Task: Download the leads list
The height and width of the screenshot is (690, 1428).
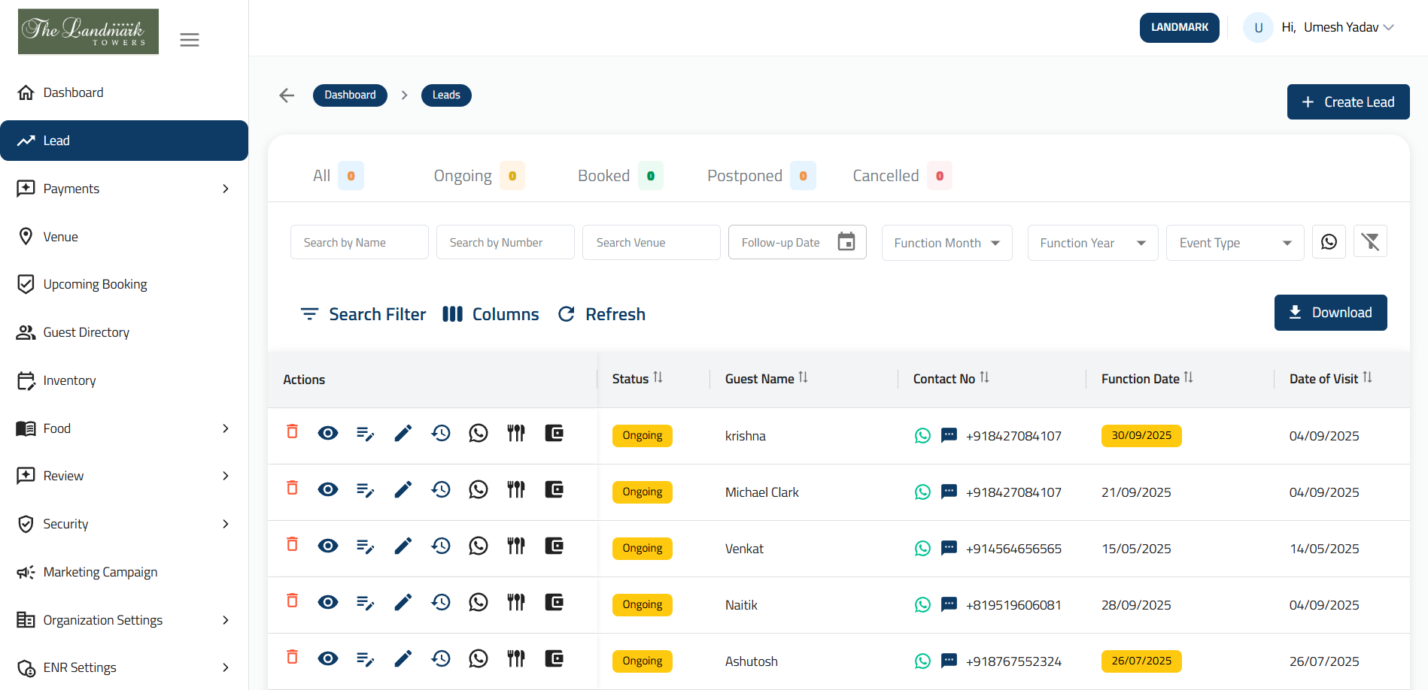Action: 1330,312
